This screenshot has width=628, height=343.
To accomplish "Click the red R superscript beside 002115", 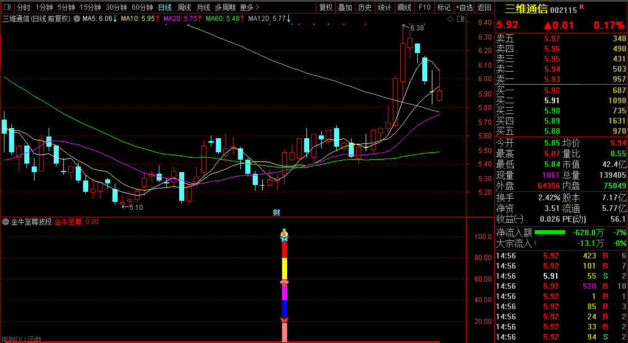I will point(582,7).
